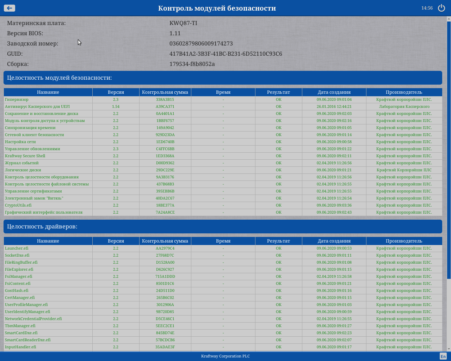Select NetworkCredentialProvider.efi driver

tap(33, 319)
